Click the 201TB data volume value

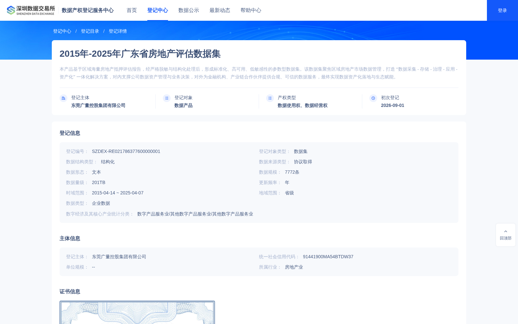point(98,182)
